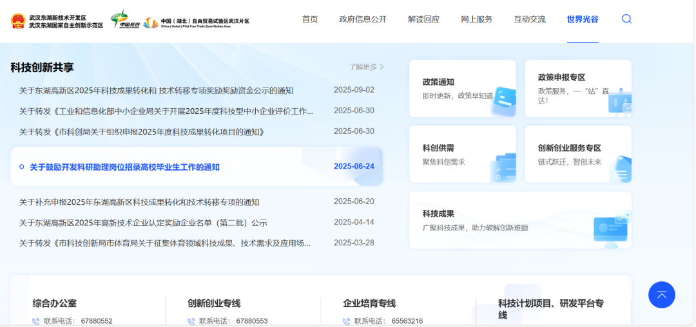The height and width of the screenshot is (327, 696).
Task: Open highlighted 科研助理岗位 notice link
Action: (124, 167)
